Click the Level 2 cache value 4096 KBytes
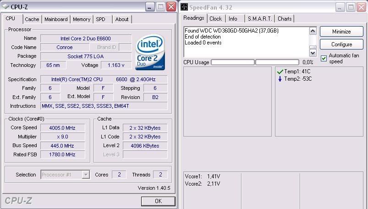This screenshot has width=368, height=209. pyautogui.click(x=145, y=146)
